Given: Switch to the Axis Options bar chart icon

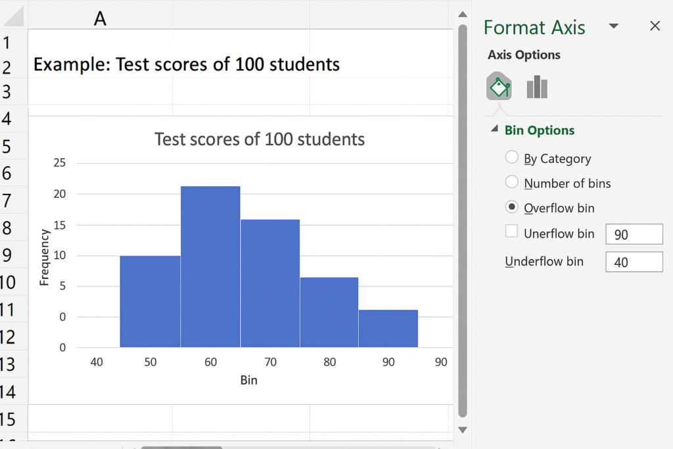Looking at the screenshot, I should [537, 87].
